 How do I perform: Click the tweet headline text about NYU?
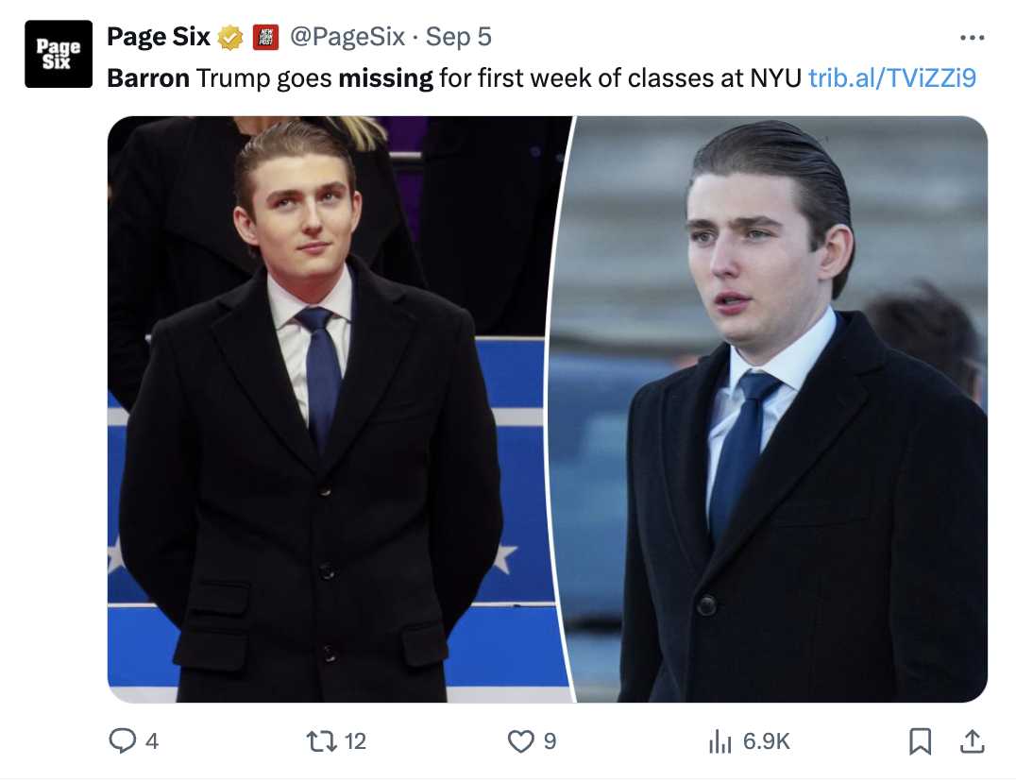453,77
